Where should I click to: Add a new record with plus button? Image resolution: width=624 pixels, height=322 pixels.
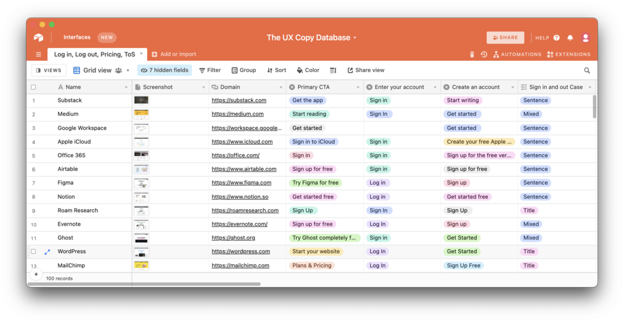coord(36,274)
